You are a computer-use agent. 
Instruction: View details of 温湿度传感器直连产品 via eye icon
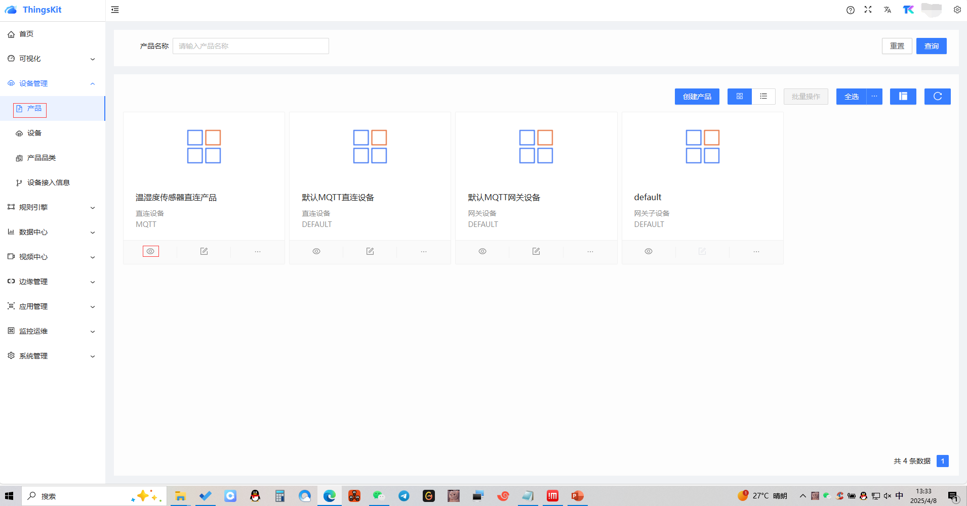pyautogui.click(x=151, y=251)
